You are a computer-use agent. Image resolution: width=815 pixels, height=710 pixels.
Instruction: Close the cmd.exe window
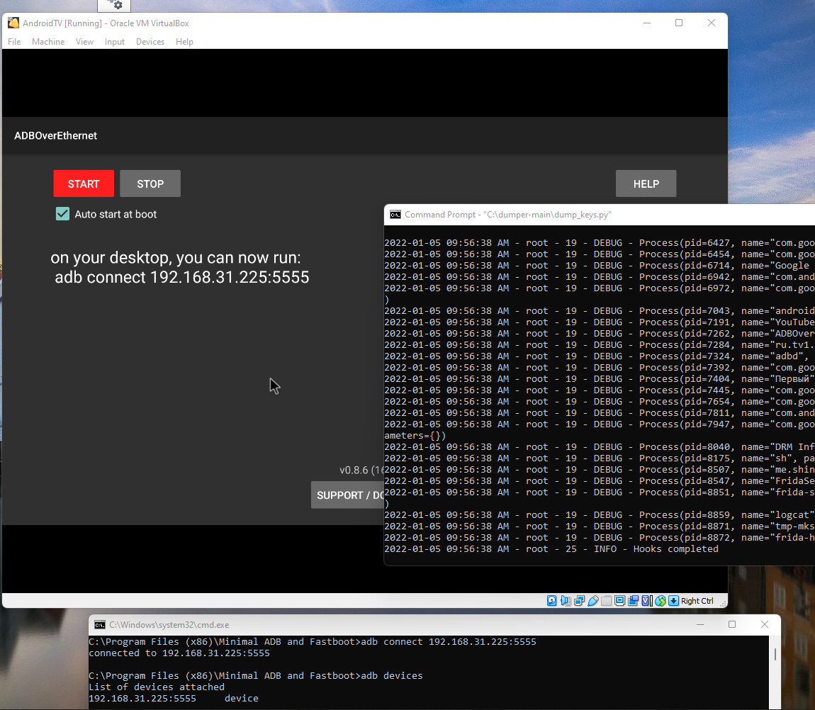tap(764, 624)
